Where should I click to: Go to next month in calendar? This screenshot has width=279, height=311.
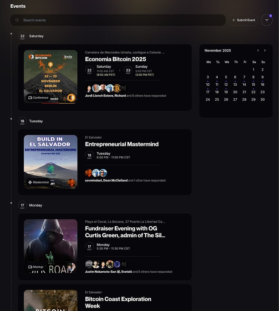(265, 51)
